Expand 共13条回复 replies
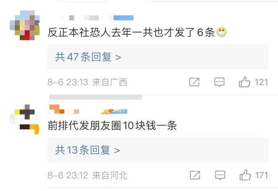This screenshot has width=278, height=191. point(158,150)
